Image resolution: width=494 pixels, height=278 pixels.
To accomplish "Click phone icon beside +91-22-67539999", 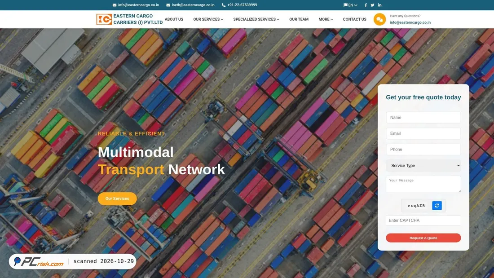I will (x=224, y=5).
